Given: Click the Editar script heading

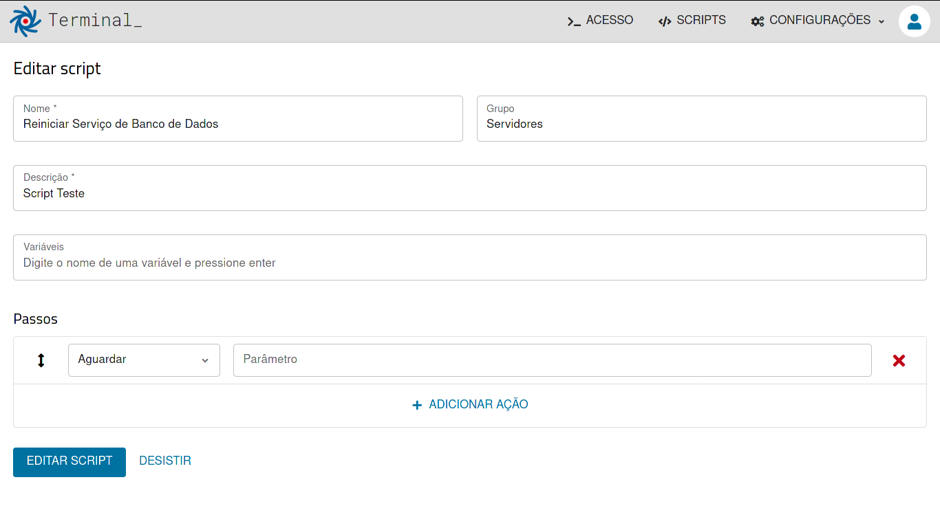Looking at the screenshot, I should 57,69.
